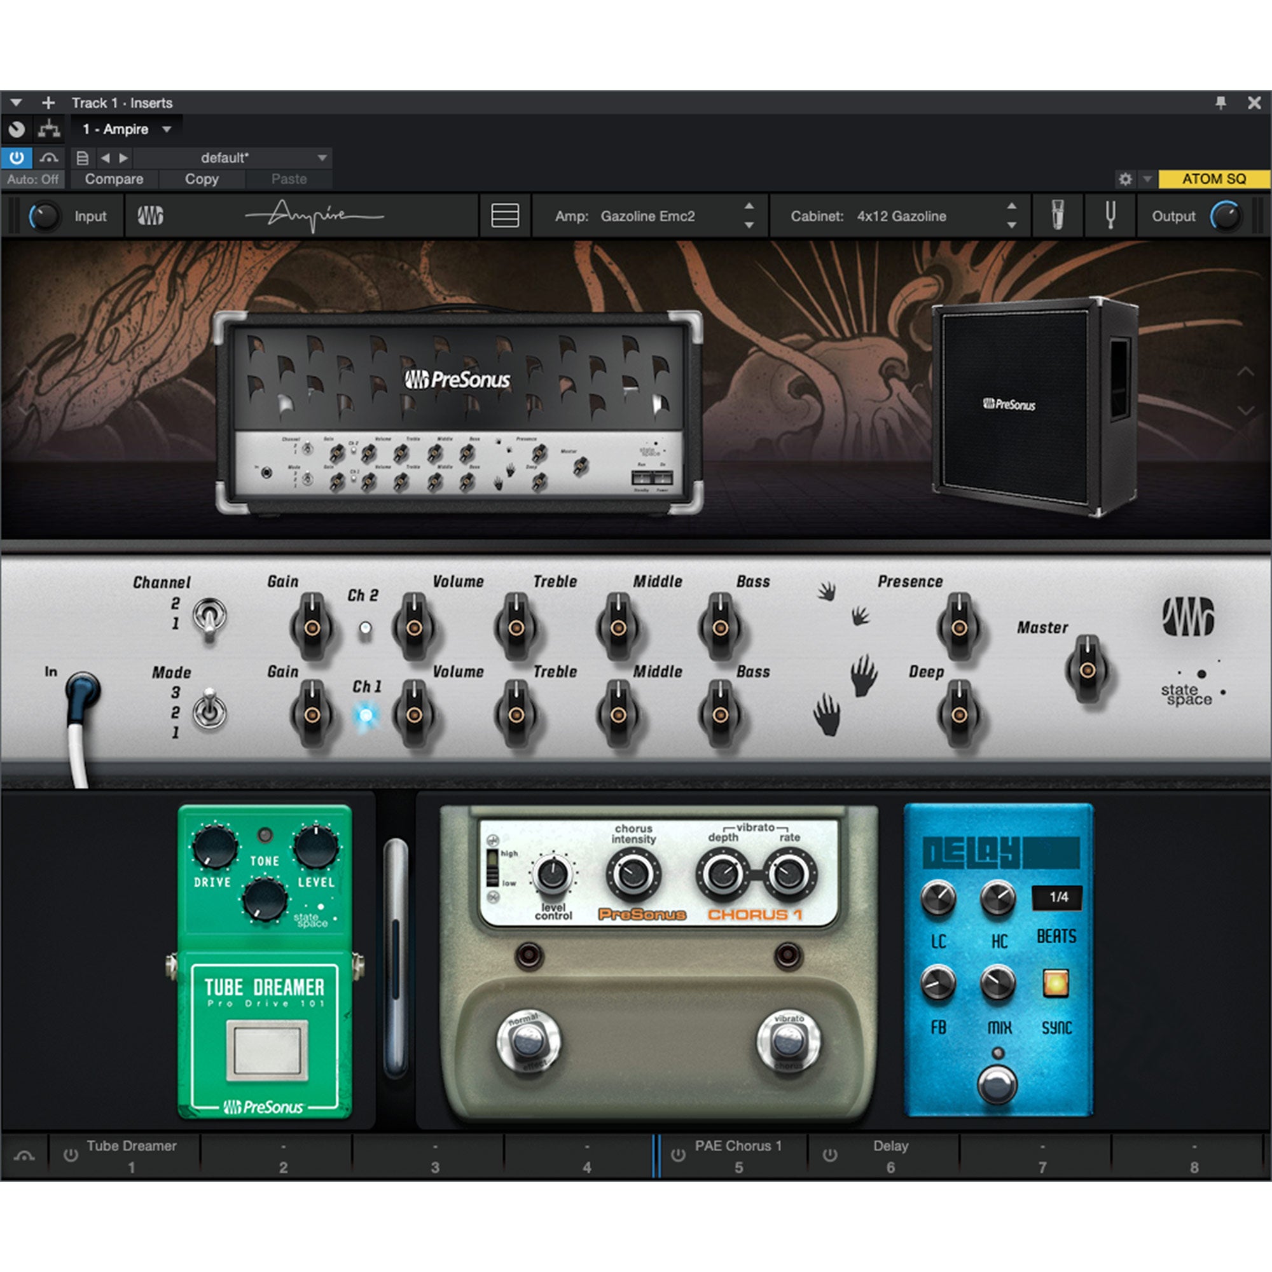Open the Cabinet 4x12 Gazoline selector

click(902, 216)
